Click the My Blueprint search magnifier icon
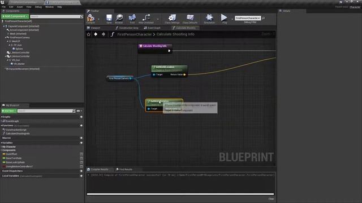Viewport: 362px width, 203px height. pyautogui.click(x=74, y=111)
